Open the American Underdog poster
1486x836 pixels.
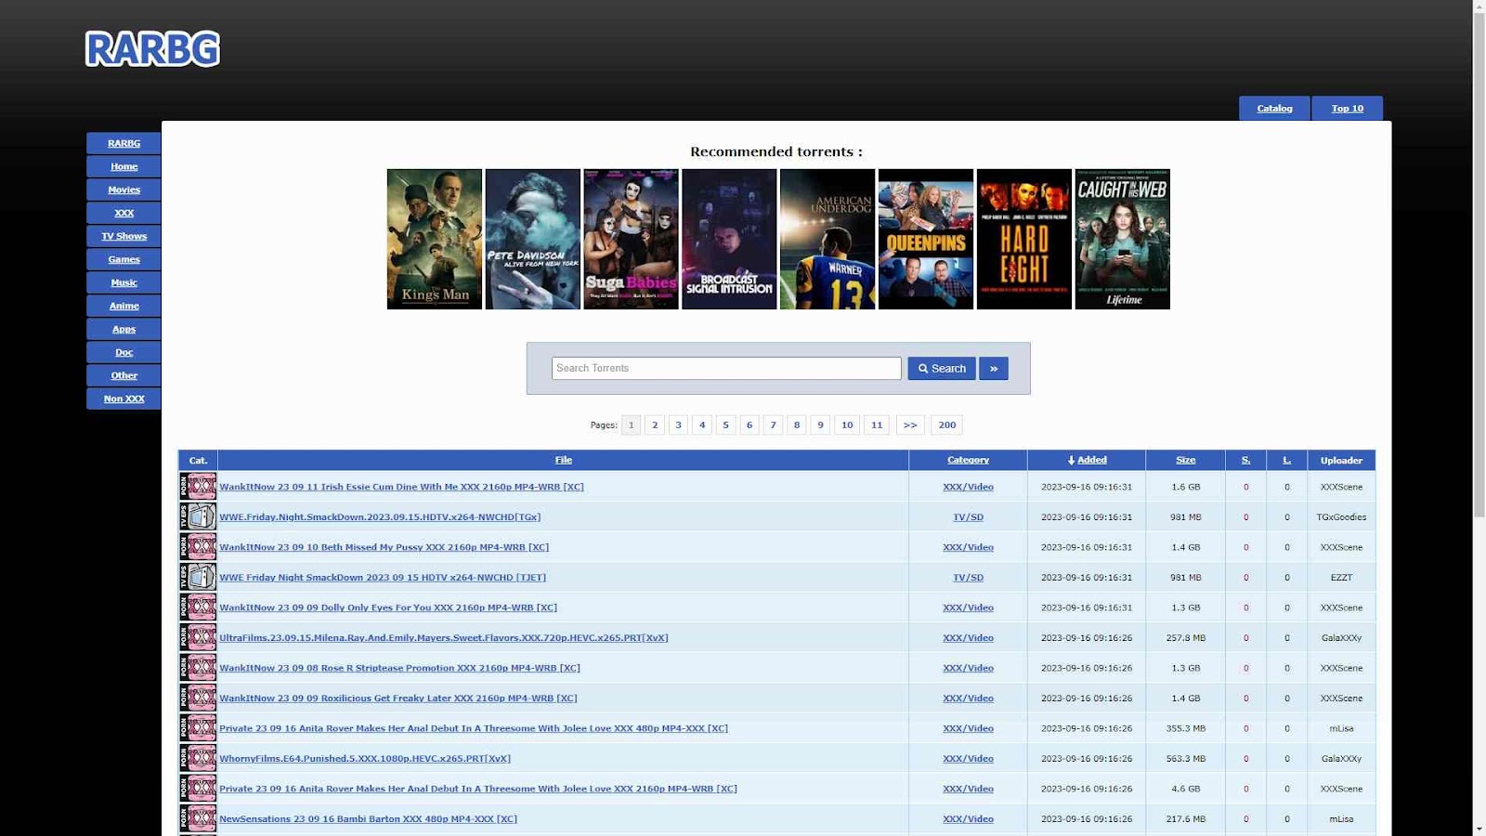coord(828,239)
